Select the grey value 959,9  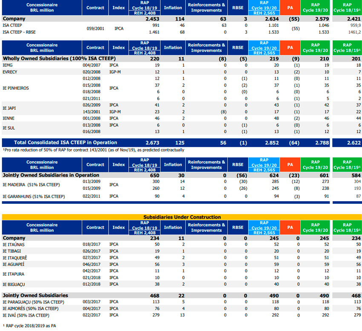coord(356,26)
